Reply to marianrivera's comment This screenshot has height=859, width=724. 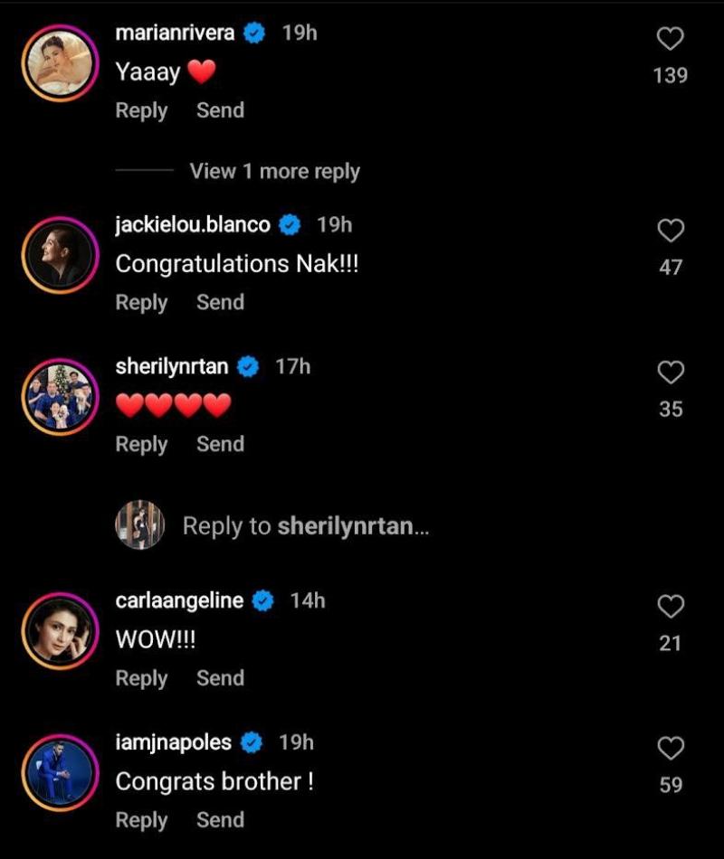point(141,110)
